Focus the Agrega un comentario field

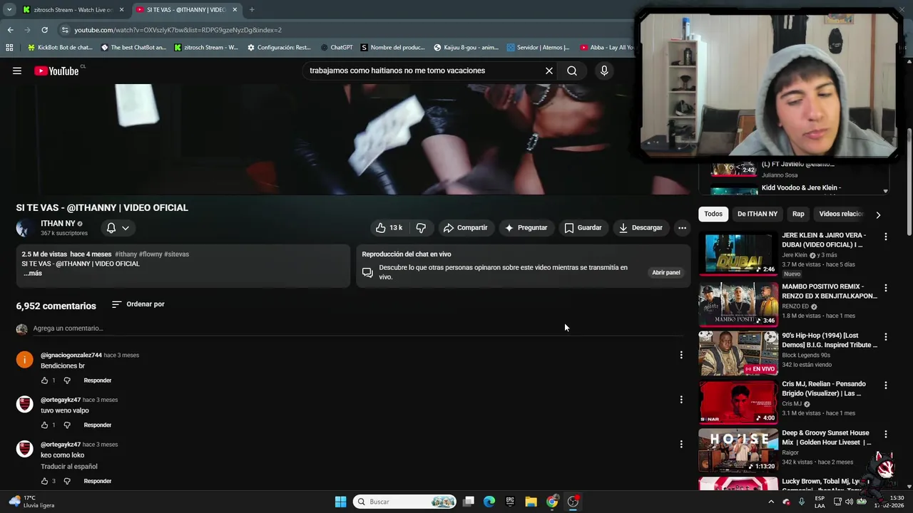click(357, 328)
